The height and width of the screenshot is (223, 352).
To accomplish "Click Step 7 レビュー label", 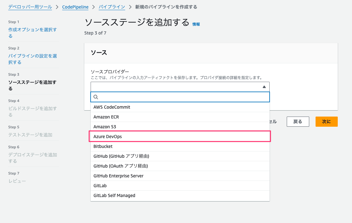I will pyautogui.click(x=17, y=181).
